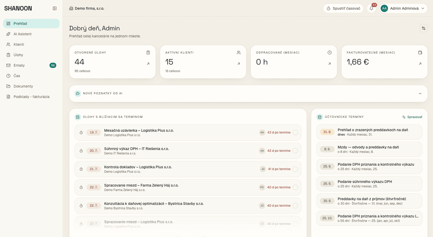Click AA avatar on Mesačná uzávierka row
433x237 pixels.
pyautogui.click(x=262, y=132)
